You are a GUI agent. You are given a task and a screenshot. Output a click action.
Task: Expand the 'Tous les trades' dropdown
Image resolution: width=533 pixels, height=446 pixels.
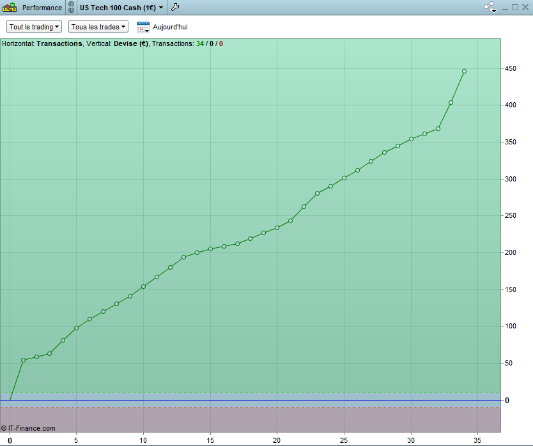coord(98,27)
